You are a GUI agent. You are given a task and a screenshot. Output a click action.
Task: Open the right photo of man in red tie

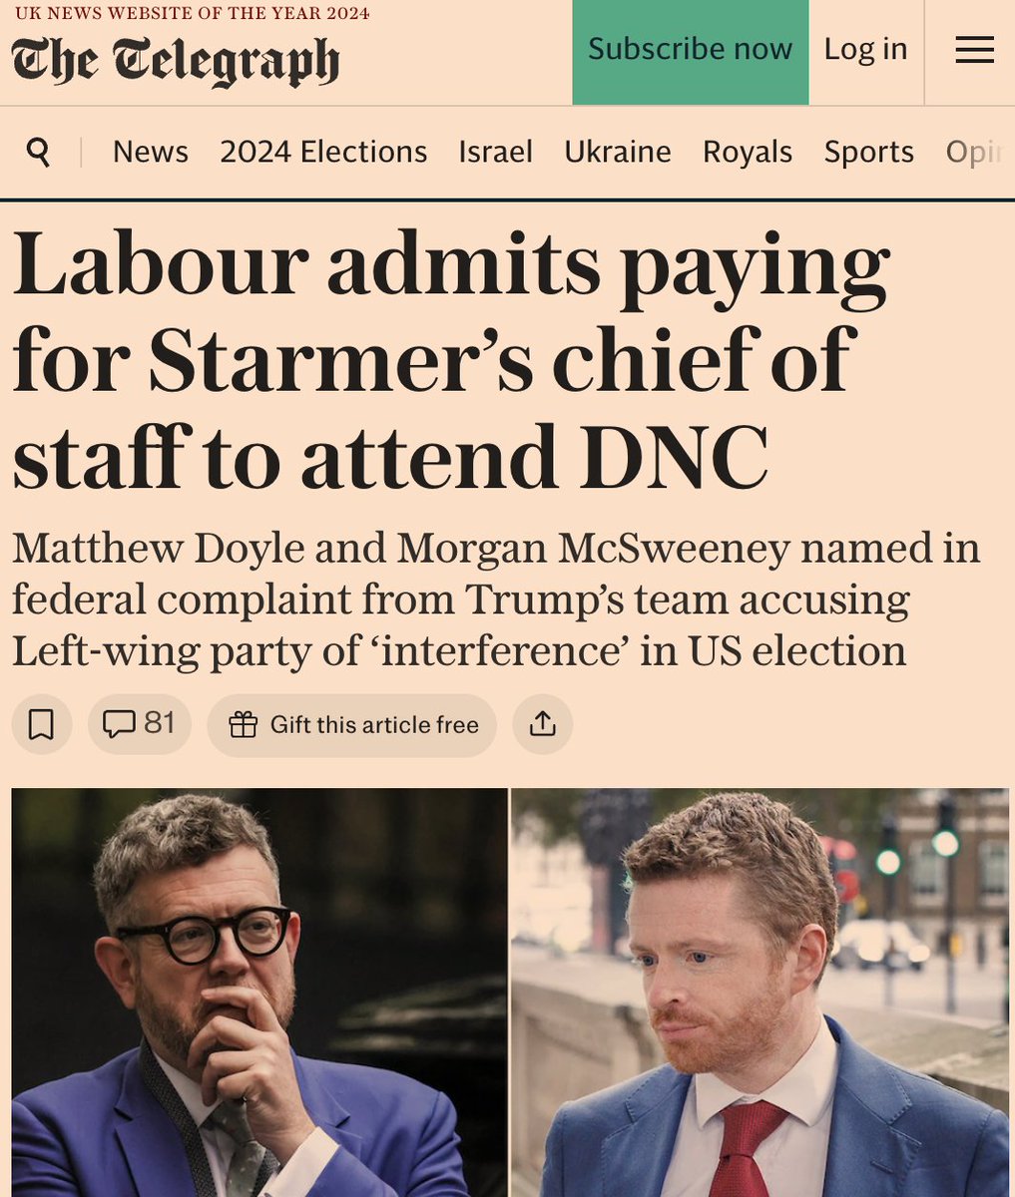point(761,993)
